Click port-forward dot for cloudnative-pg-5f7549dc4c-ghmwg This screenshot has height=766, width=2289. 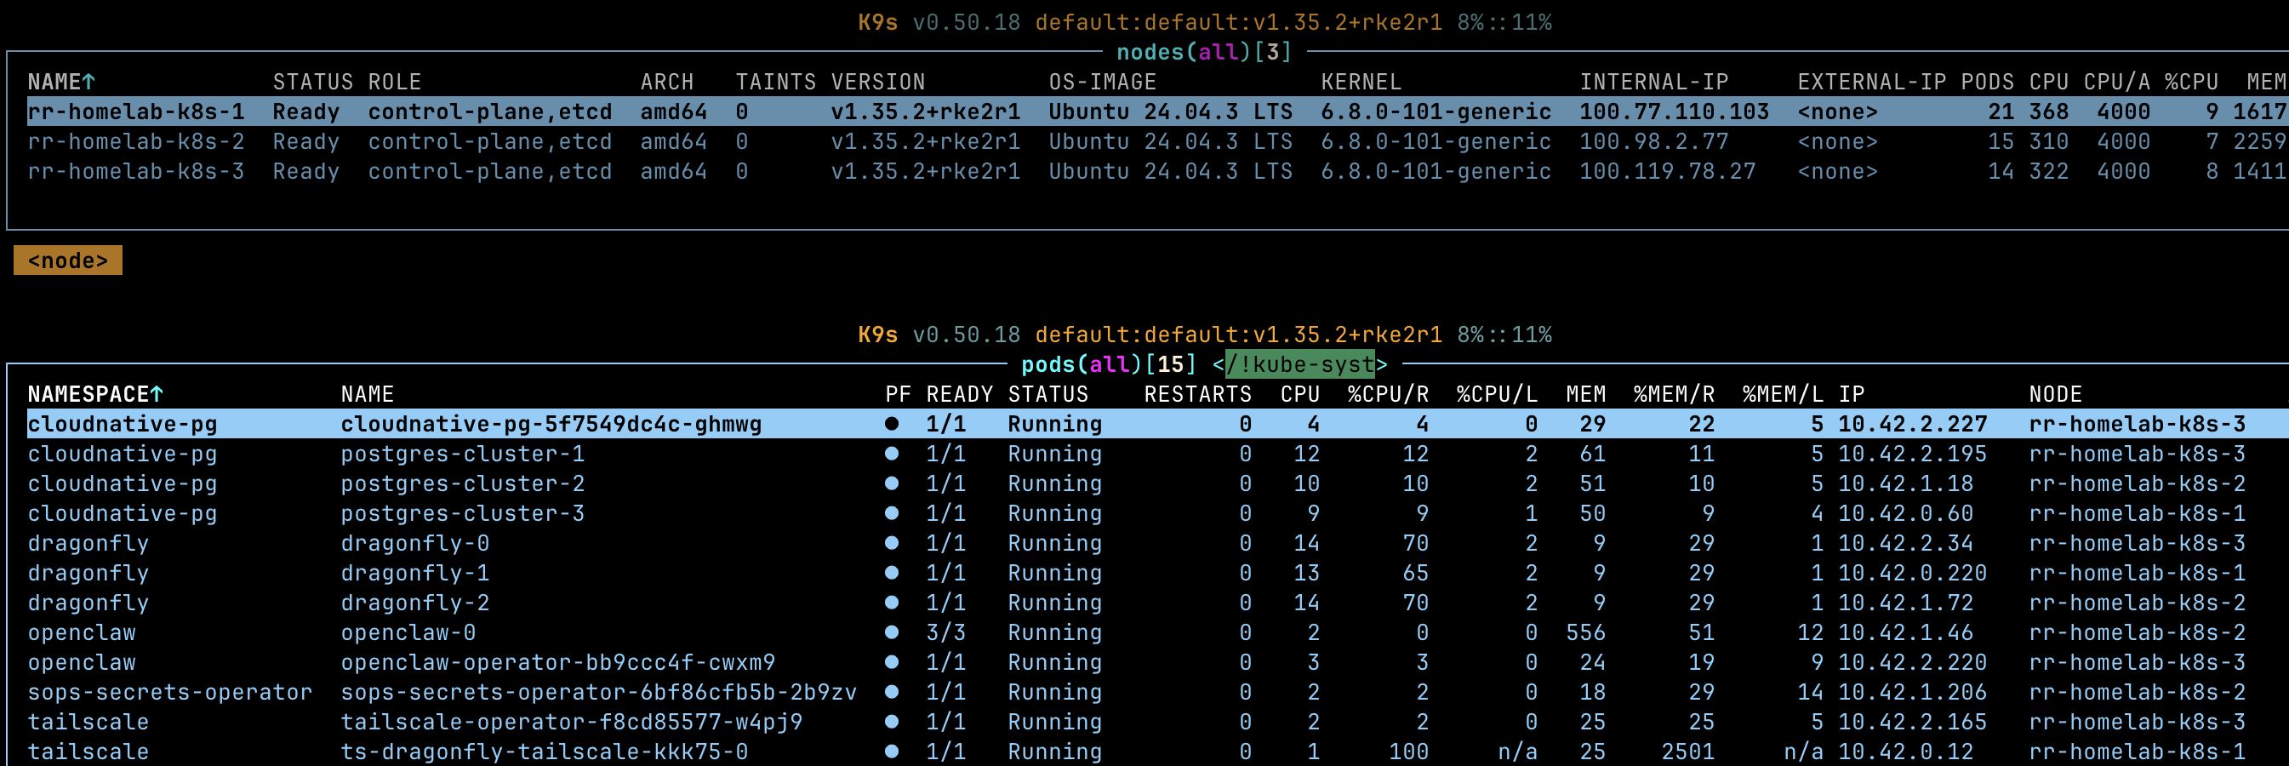pos(891,424)
